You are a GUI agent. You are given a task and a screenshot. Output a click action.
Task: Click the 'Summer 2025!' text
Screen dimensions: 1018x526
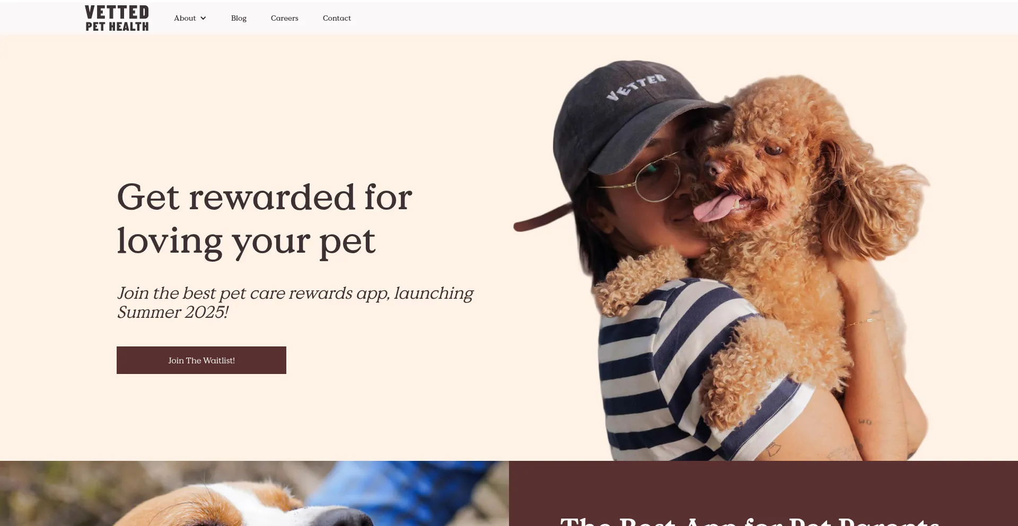(x=173, y=312)
